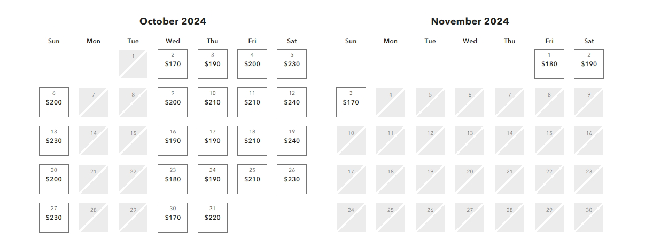Click unavailable October 14 cell
The width and height of the screenshot is (645, 248).
94,141
